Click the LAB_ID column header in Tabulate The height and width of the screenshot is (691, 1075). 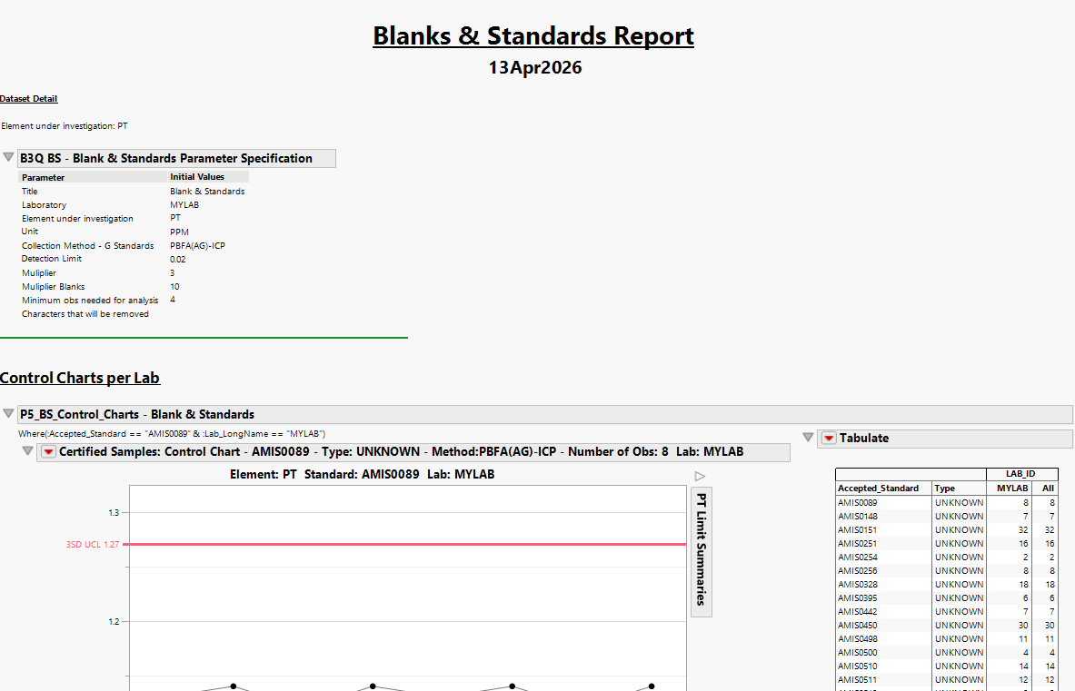[x=1020, y=474]
